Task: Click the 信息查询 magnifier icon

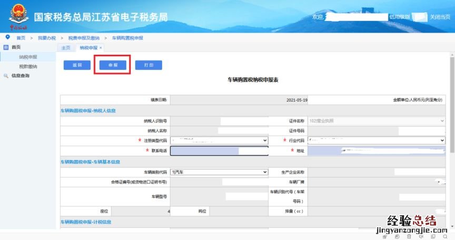Action: pos(6,76)
